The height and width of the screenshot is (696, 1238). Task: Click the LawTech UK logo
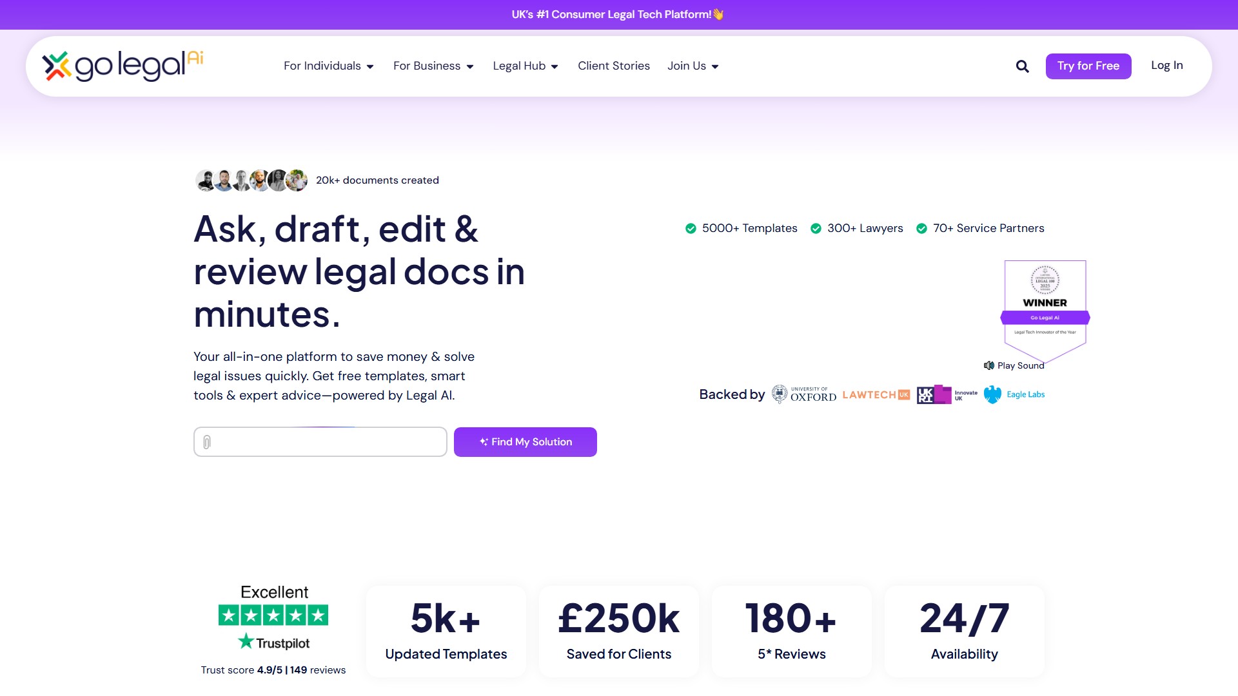(876, 394)
